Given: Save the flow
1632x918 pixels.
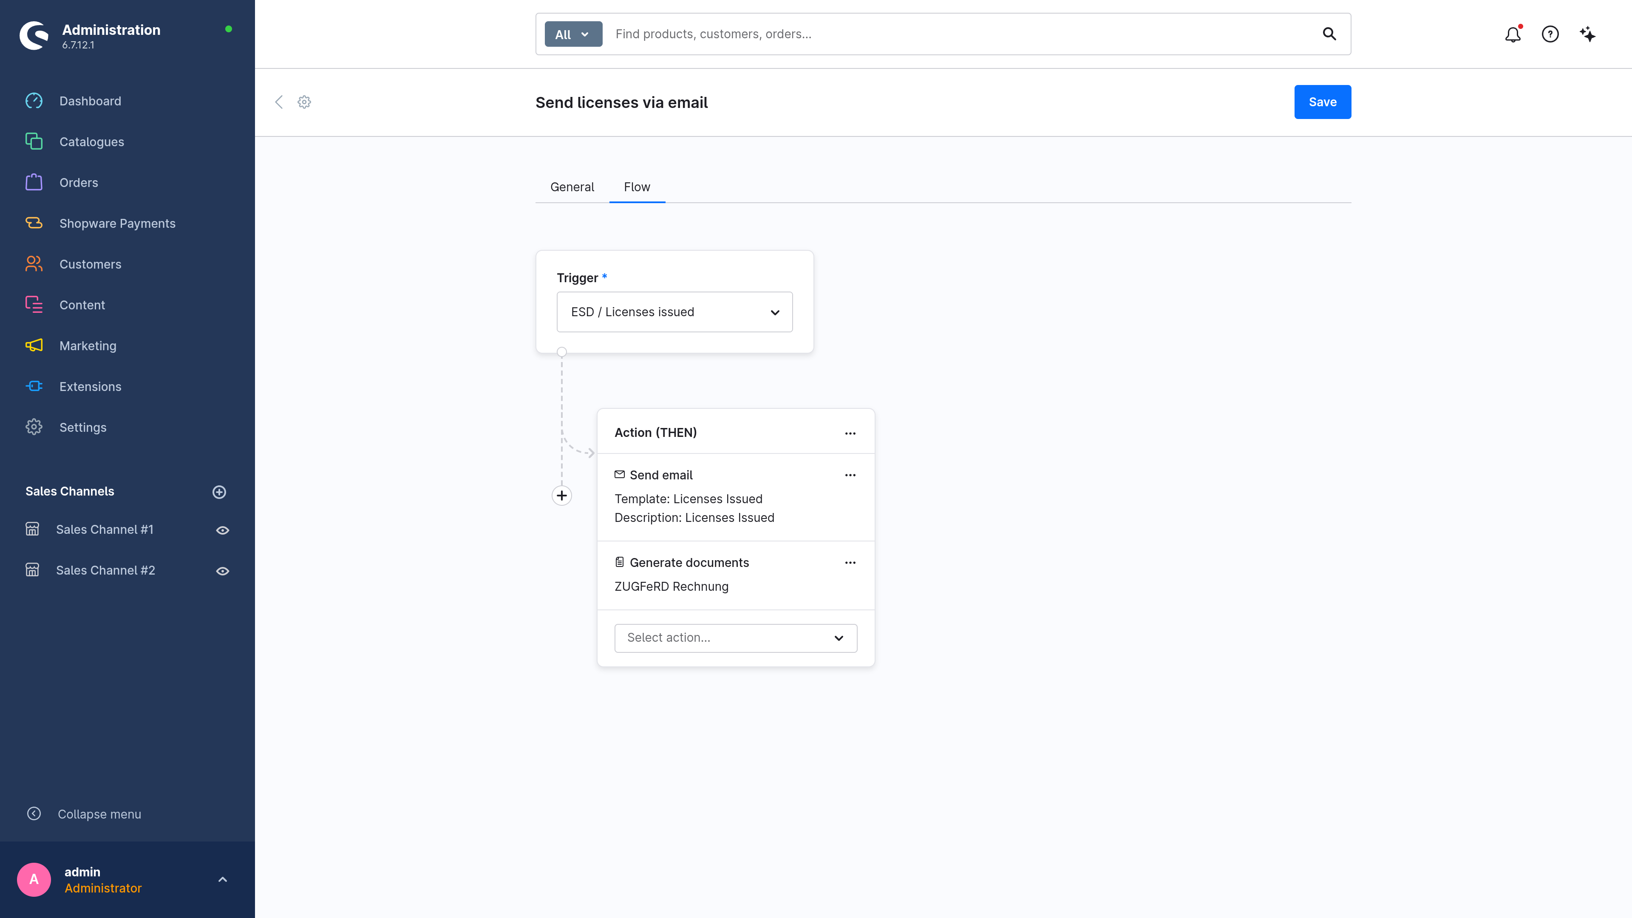Looking at the screenshot, I should 1323,102.
